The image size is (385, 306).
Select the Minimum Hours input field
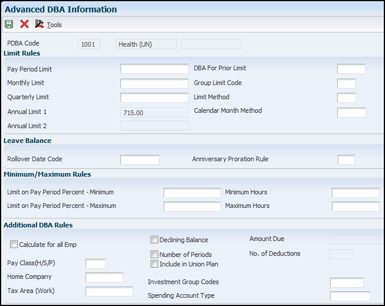click(355, 193)
